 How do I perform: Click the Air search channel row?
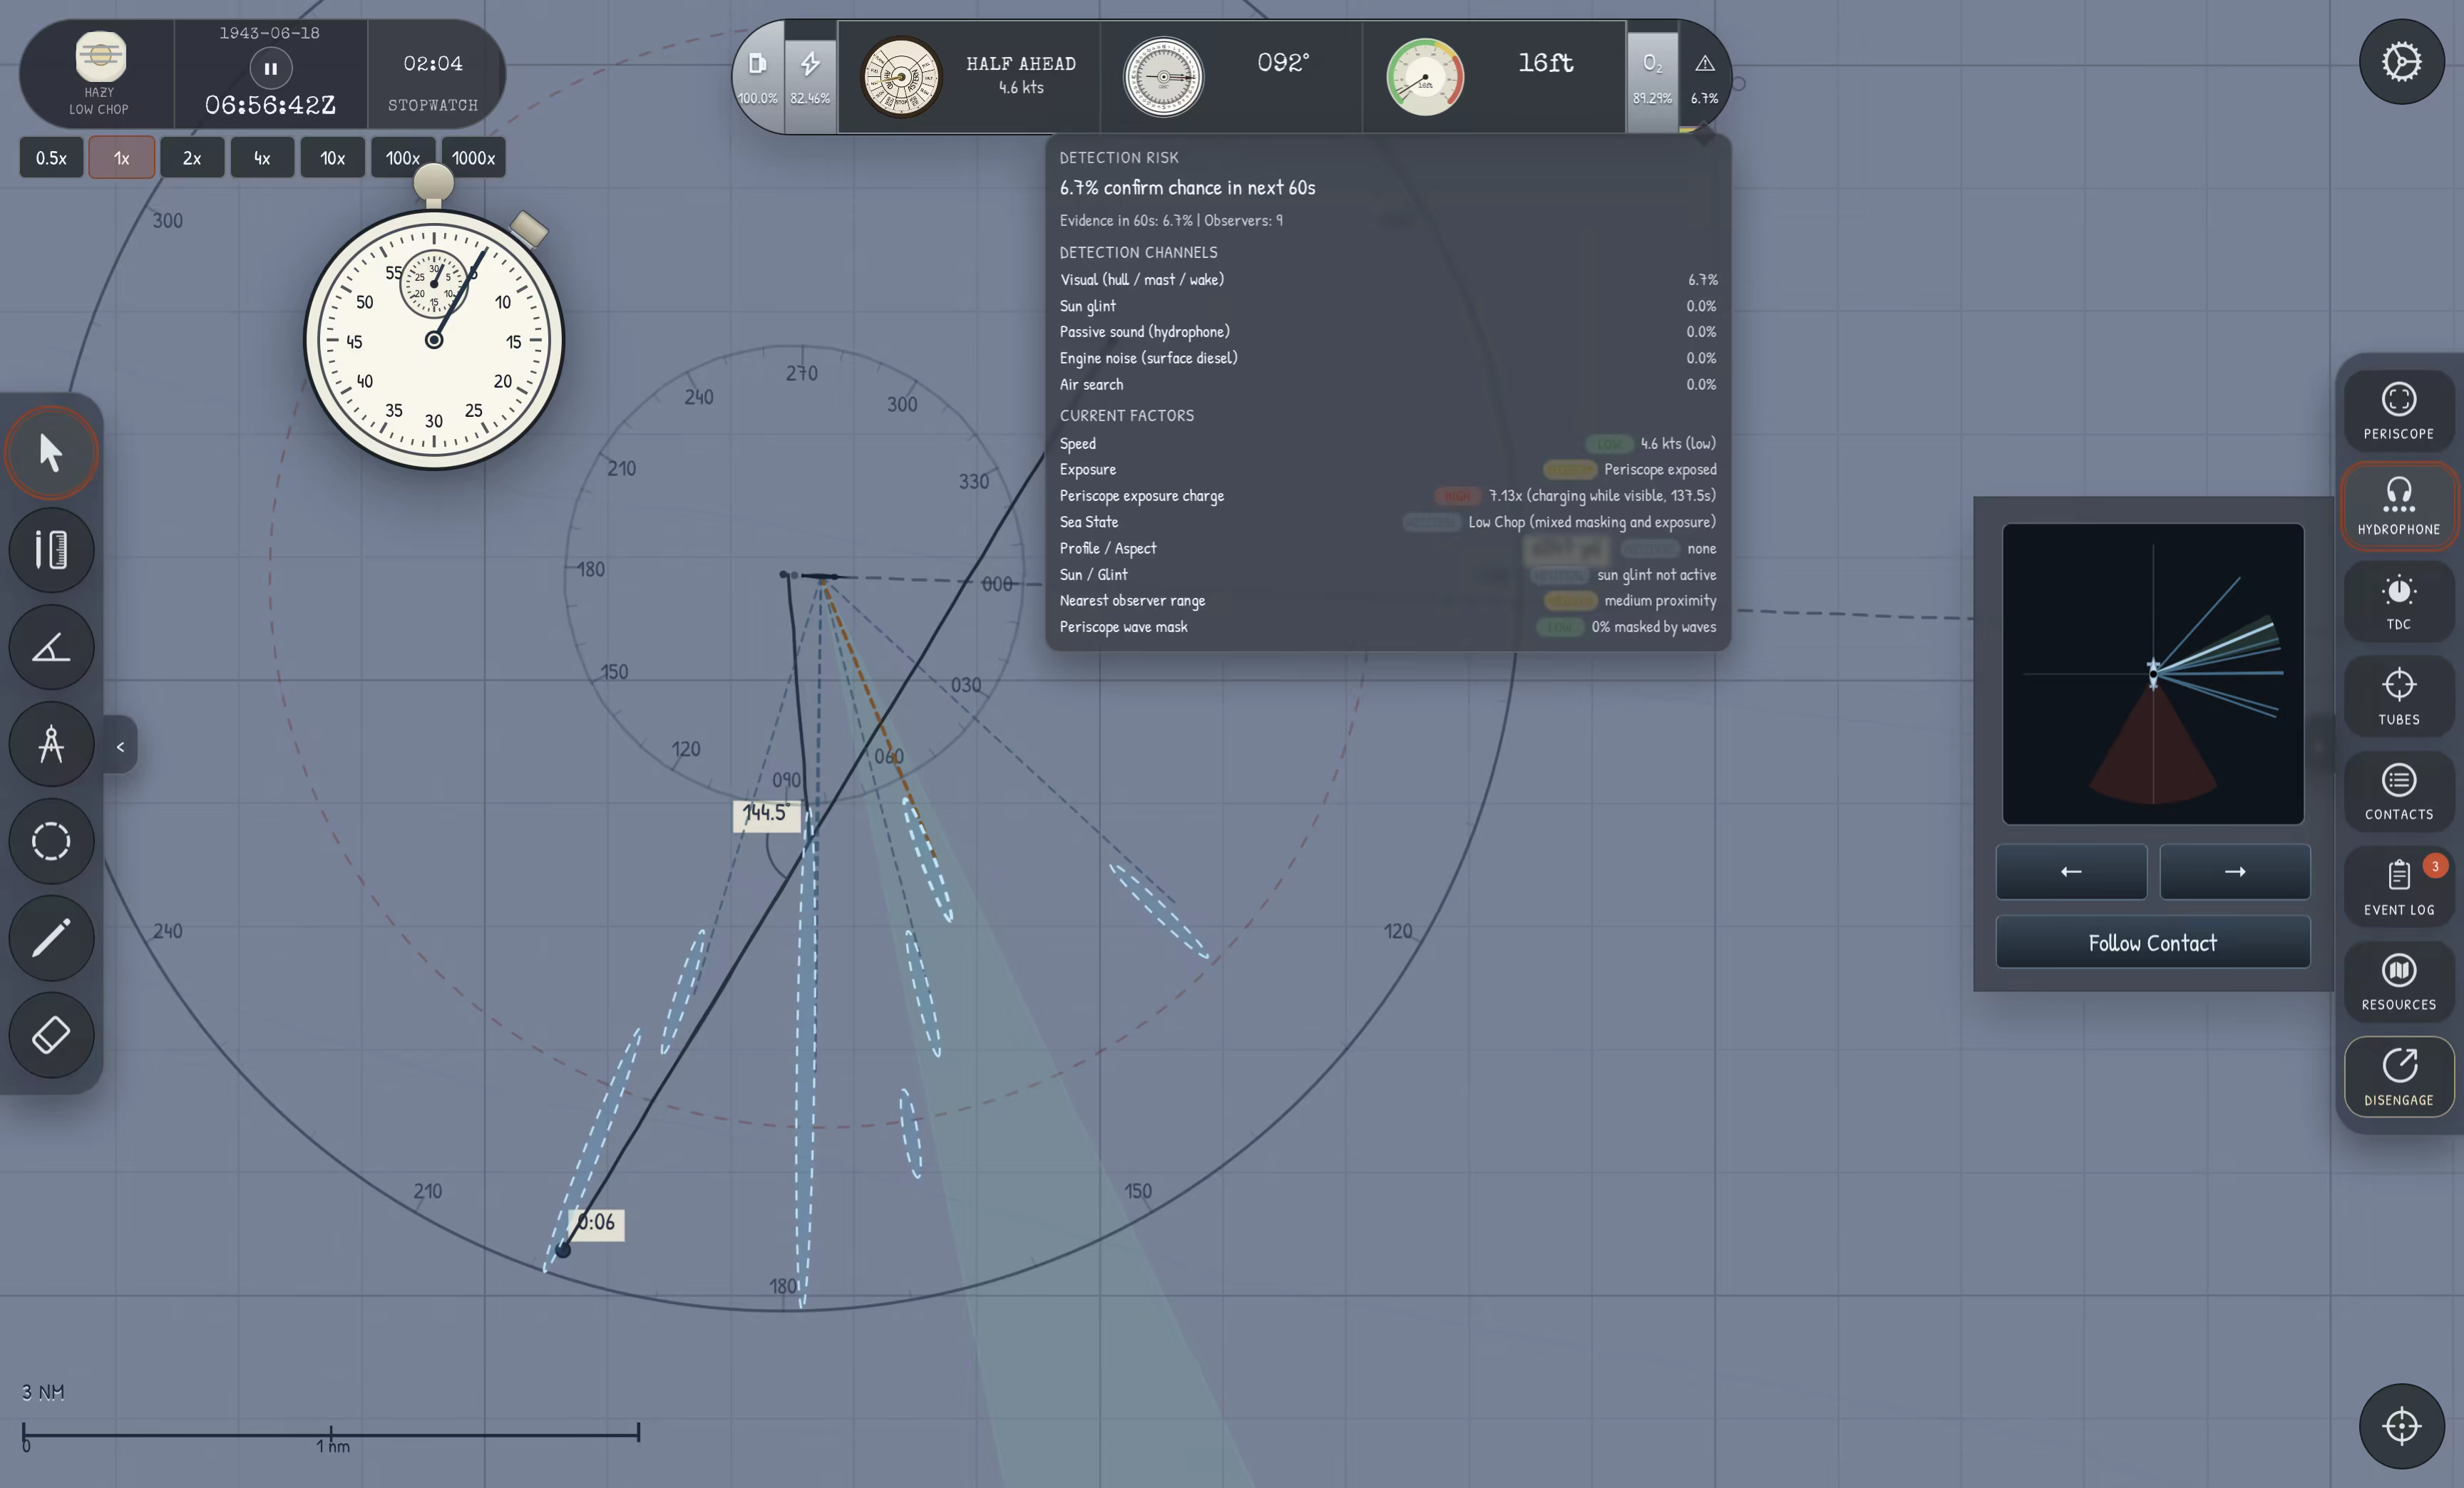click(x=1388, y=385)
